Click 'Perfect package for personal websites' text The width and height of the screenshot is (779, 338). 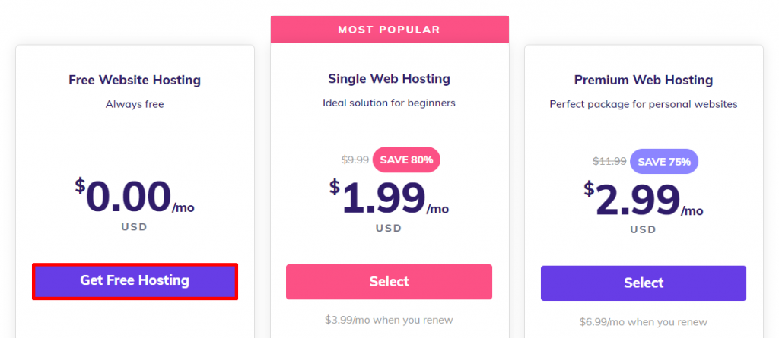tap(644, 104)
